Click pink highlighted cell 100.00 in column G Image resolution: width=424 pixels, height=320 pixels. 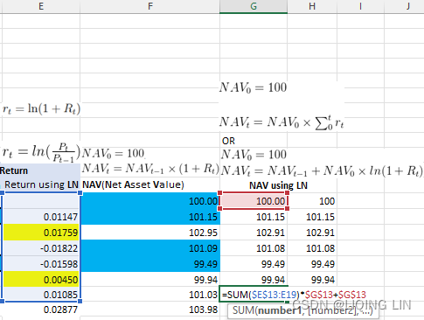[x=254, y=201]
